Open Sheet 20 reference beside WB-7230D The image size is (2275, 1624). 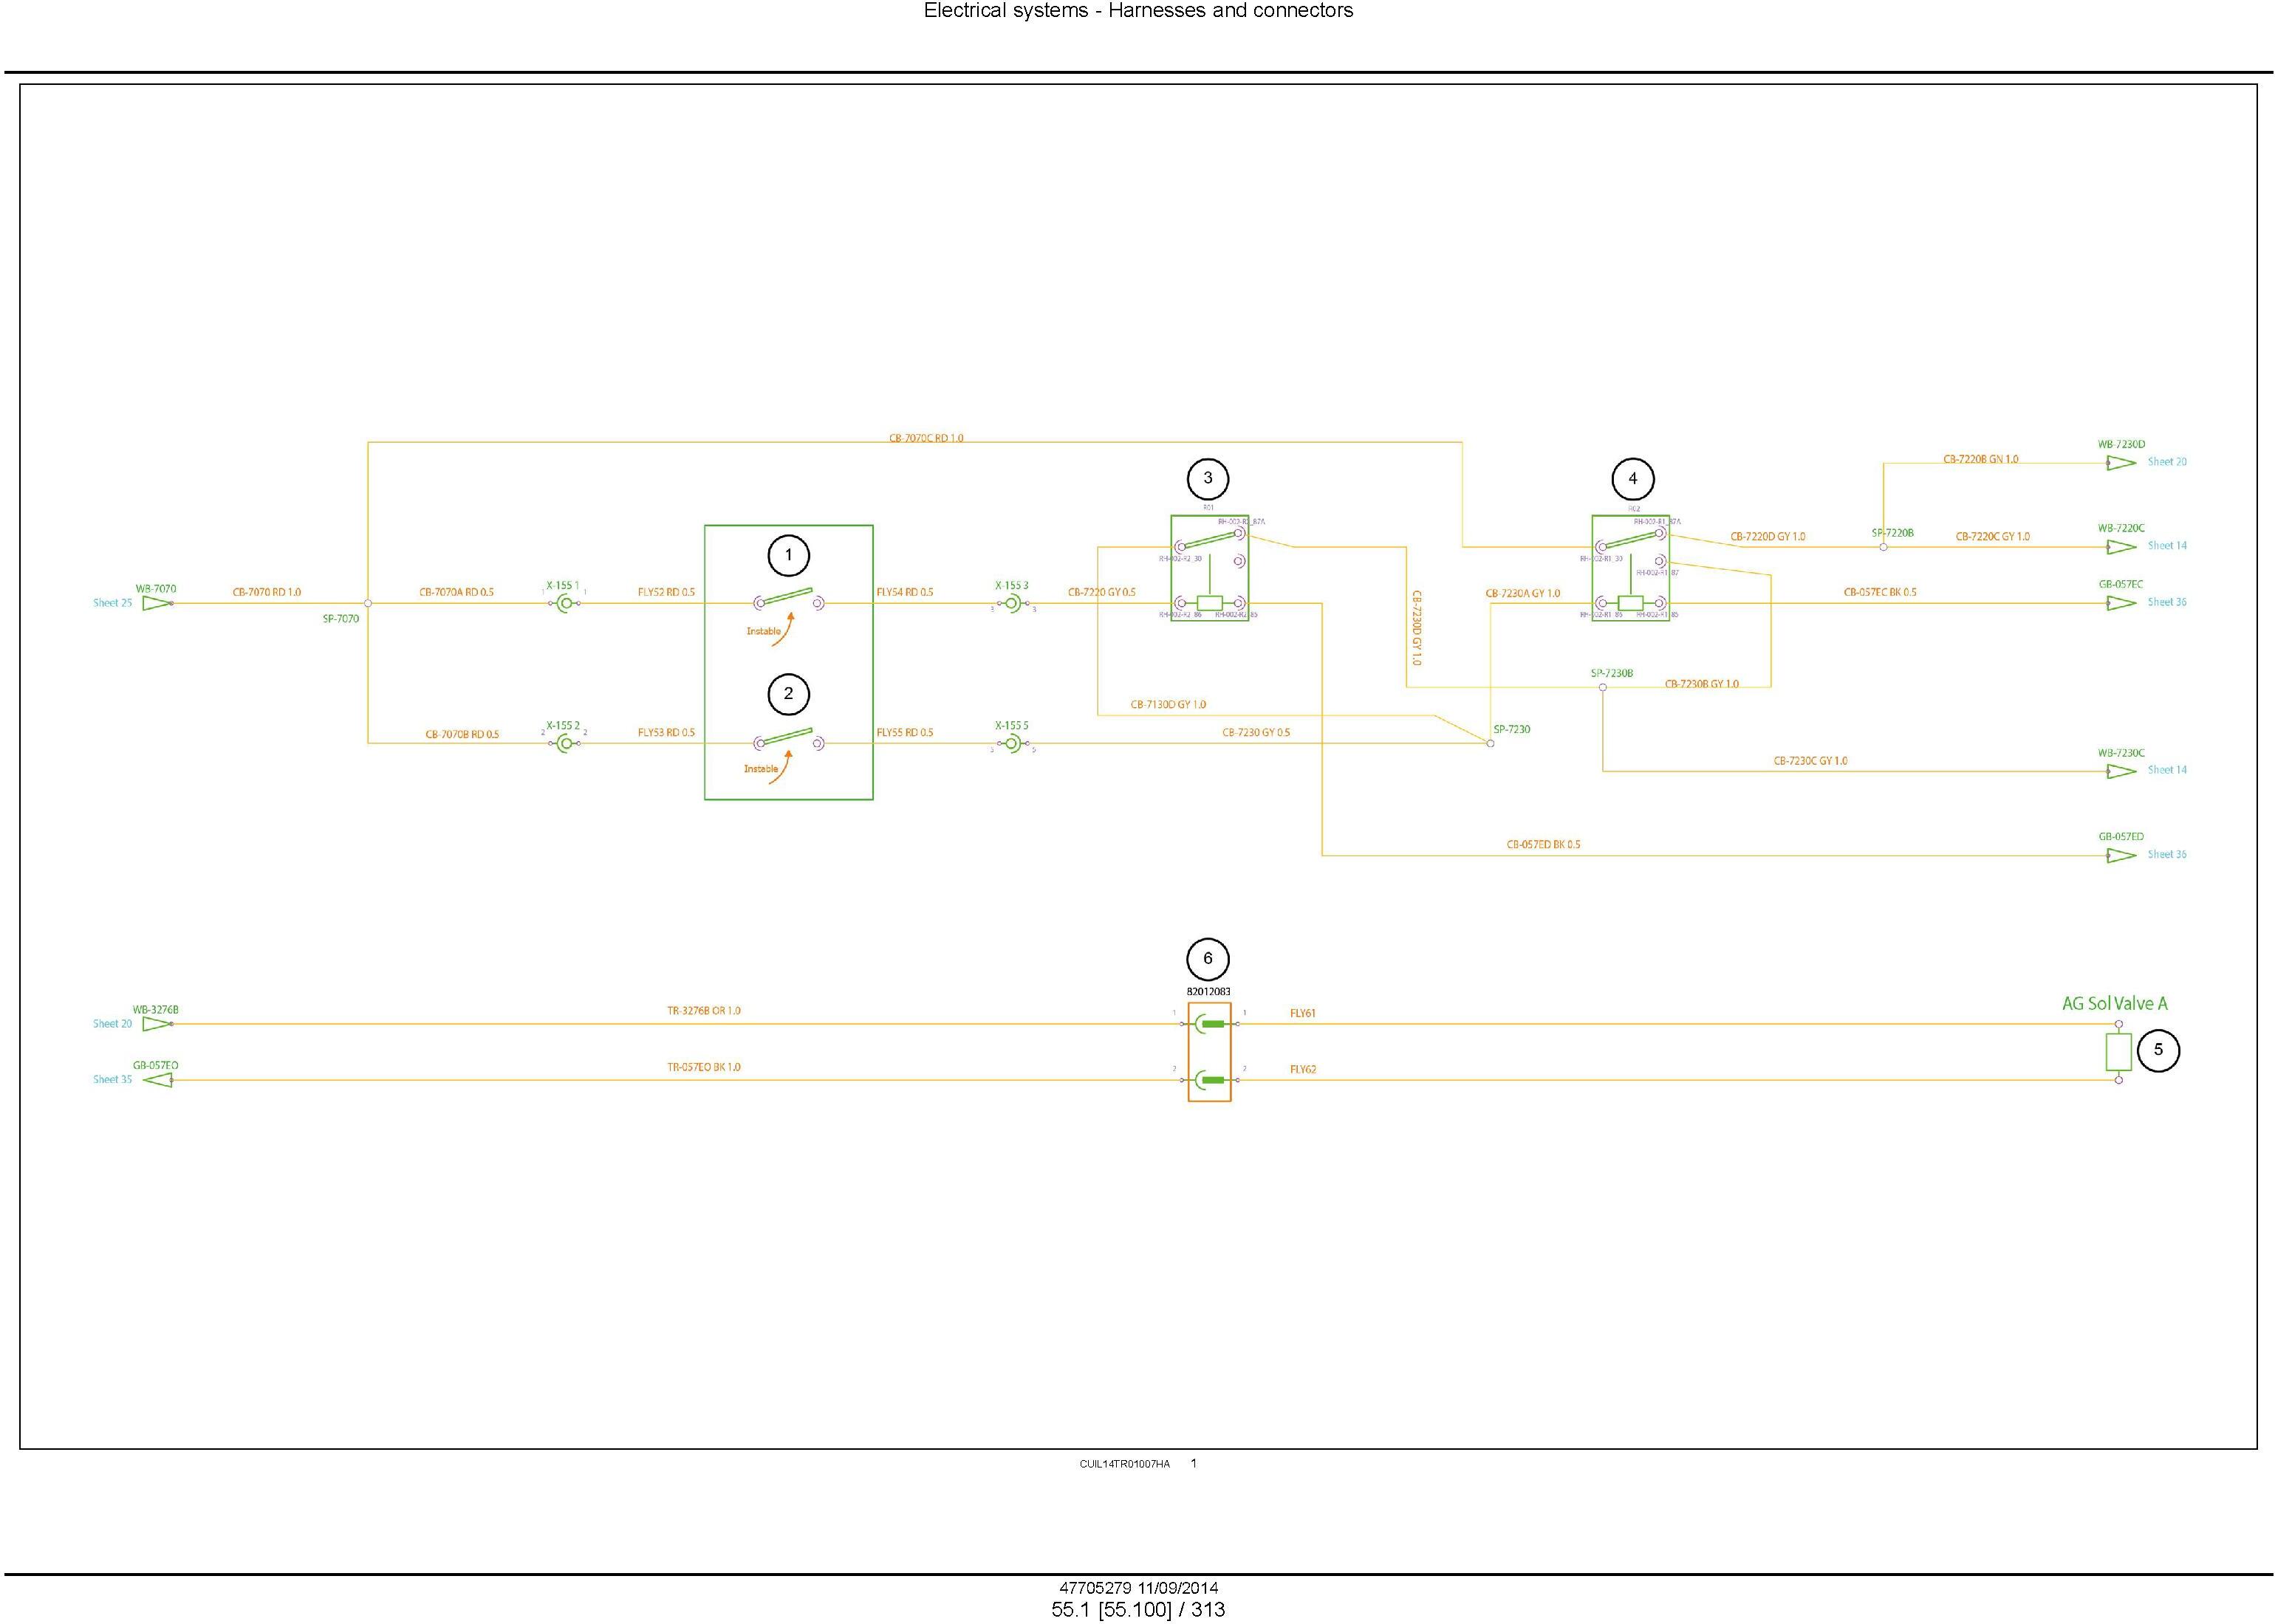[x=2167, y=462]
